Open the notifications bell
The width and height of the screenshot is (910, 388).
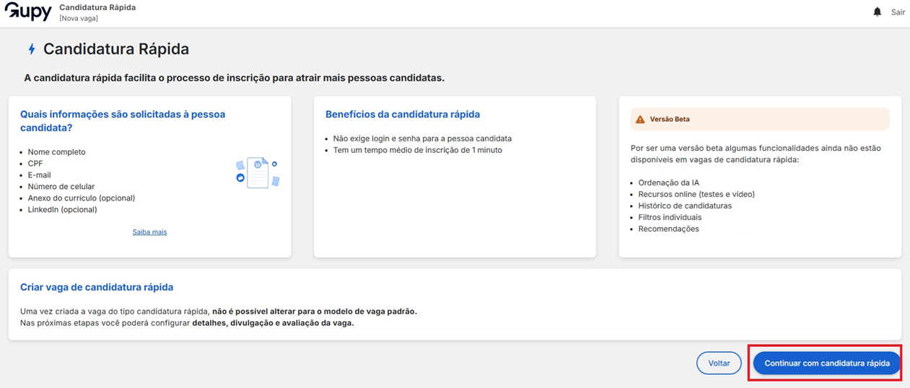click(878, 12)
